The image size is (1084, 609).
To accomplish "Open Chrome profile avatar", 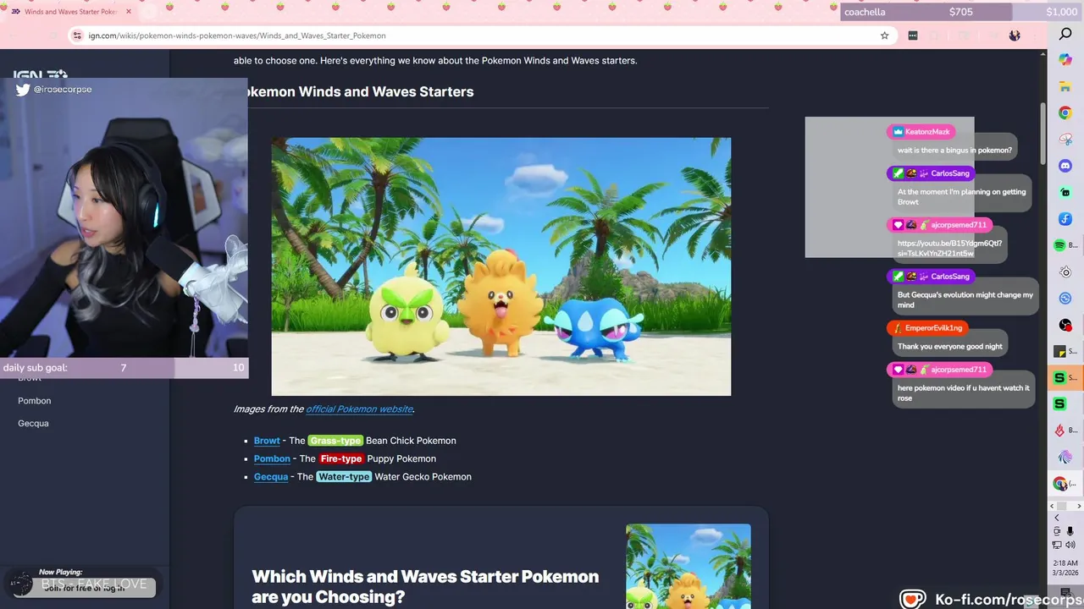I will pos(1015,36).
